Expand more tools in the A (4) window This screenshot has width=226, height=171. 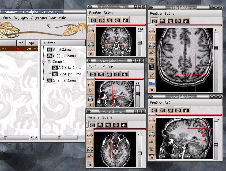(x=152, y=90)
